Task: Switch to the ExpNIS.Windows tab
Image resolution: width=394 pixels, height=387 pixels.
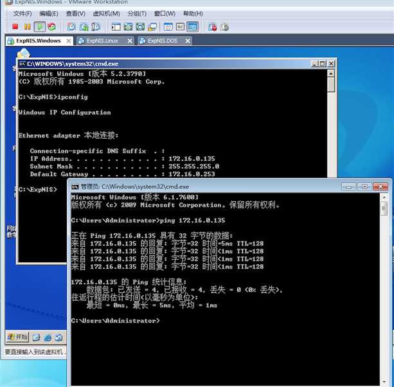Action: 38,40
